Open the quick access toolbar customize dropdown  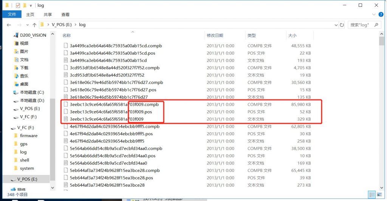tap(31, 5)
